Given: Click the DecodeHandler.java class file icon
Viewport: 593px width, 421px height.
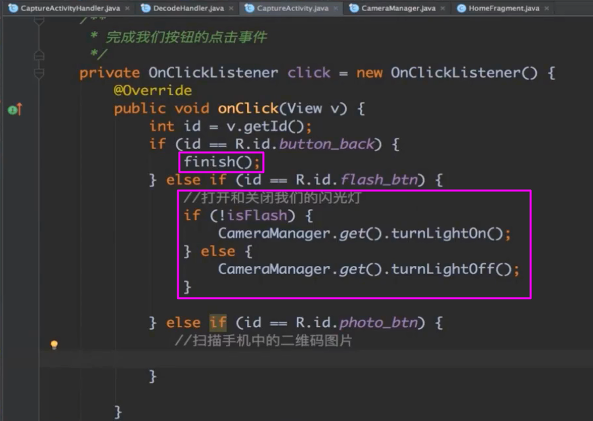Looking at the screenshot, I should coord(146,8).
